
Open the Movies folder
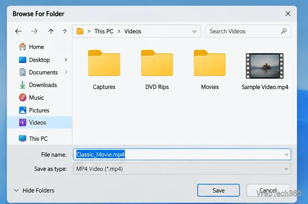(210, 63)
